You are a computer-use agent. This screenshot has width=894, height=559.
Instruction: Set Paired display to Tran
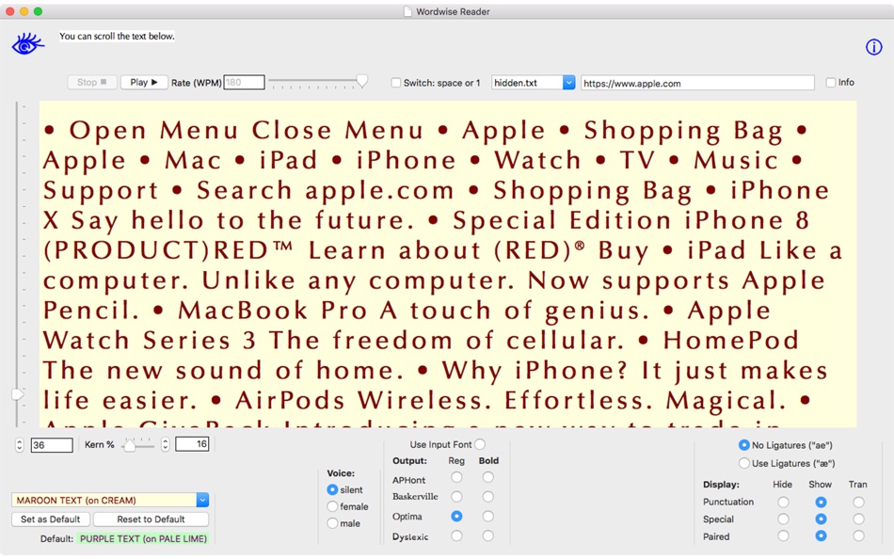(858, 536)
